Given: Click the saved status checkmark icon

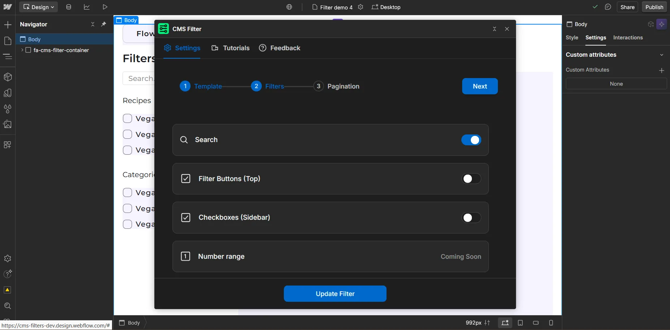Looking at the screenshot, I should point(595,7).
